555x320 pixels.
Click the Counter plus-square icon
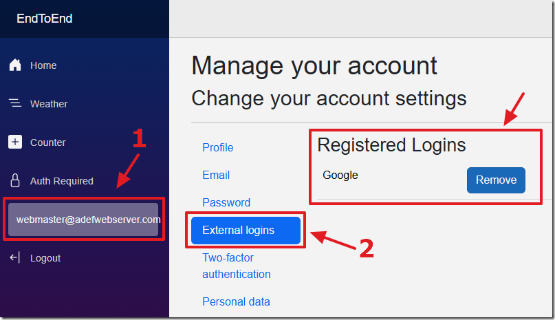(15, 142)
